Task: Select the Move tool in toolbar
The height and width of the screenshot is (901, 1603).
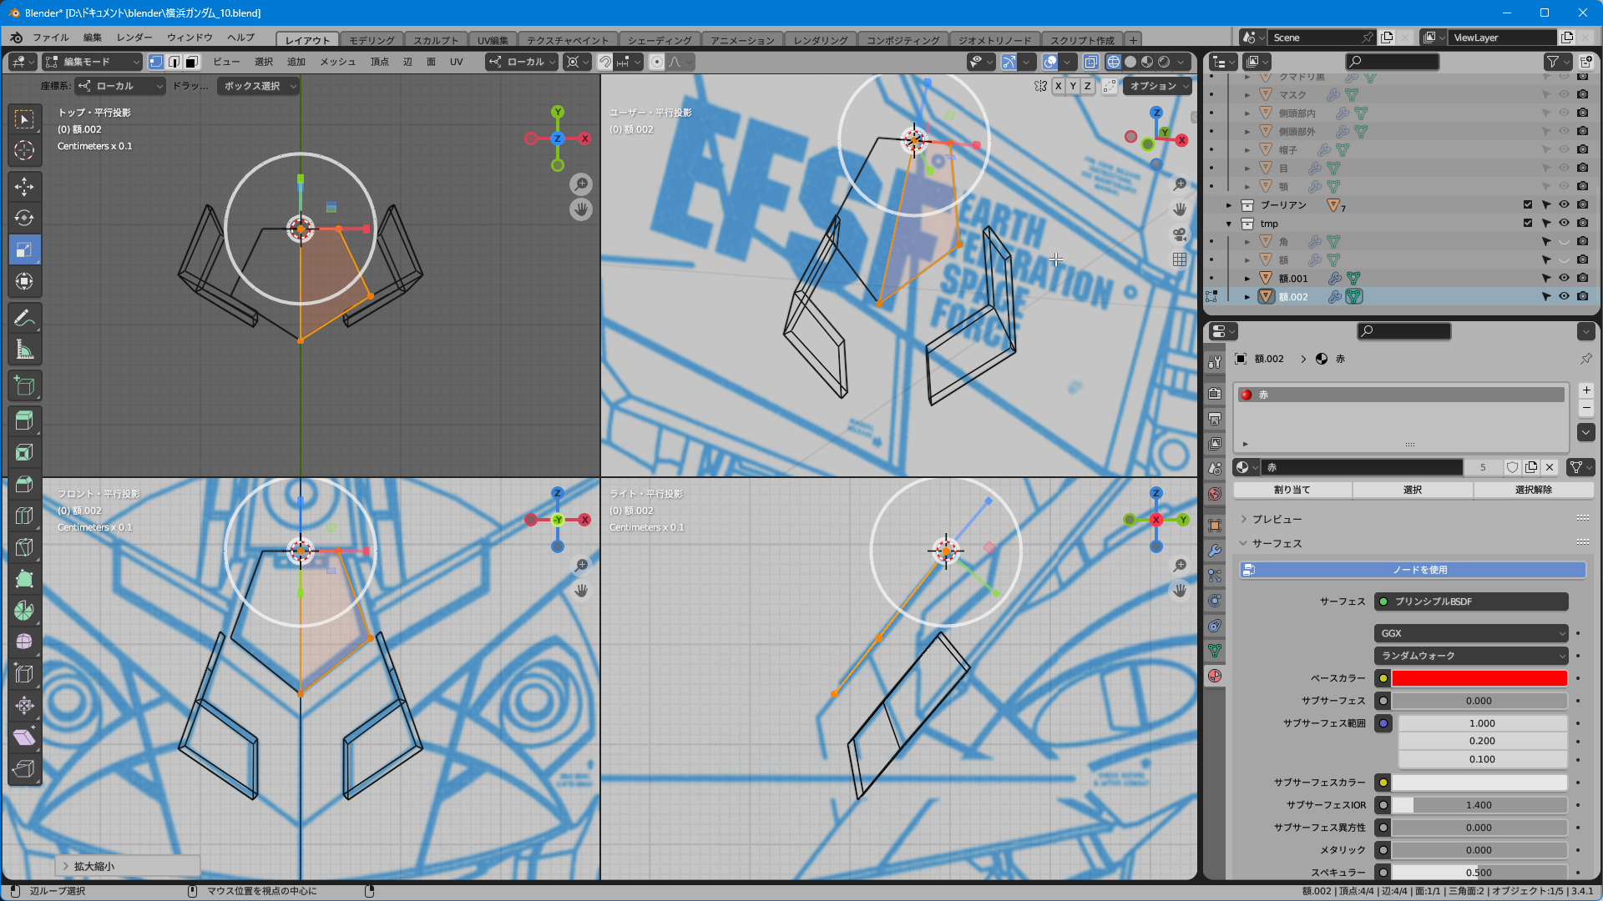Action: pyautogui.click(x=24, y=186)
